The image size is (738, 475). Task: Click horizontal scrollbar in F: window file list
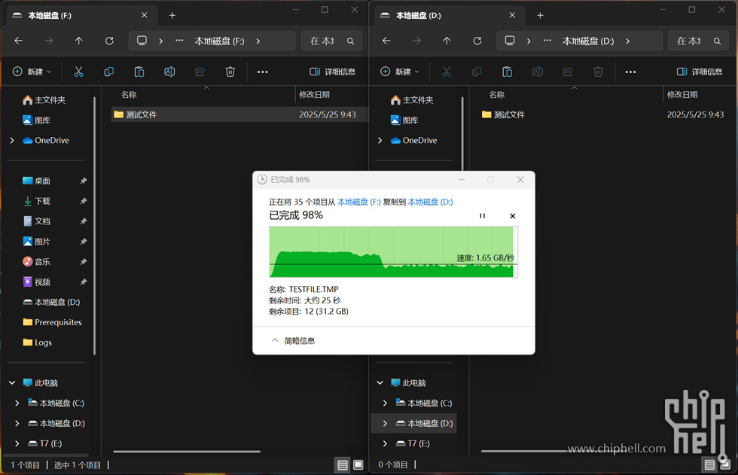[x=187, y=452]
